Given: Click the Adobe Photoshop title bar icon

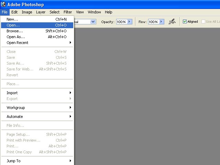Looking at the screenshot, I should pyautogui.click(x=3, y=4).
